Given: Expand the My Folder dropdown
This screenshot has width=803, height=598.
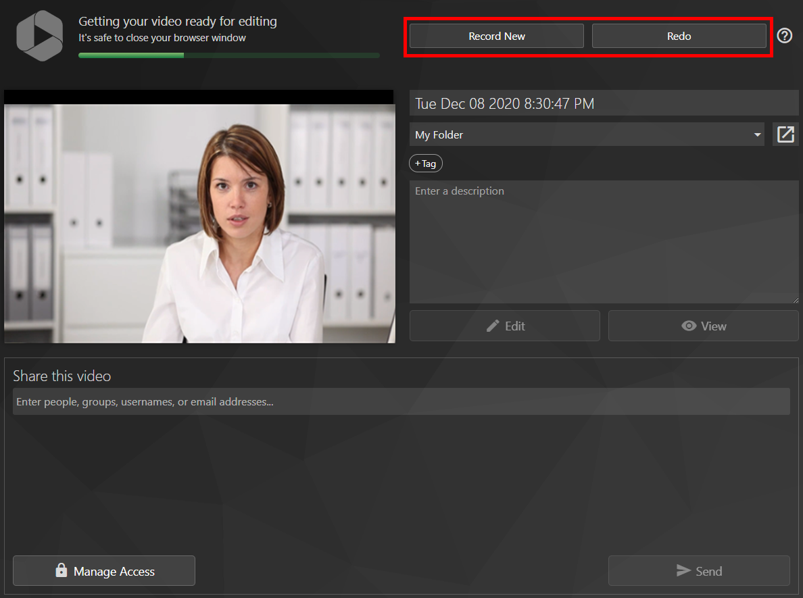Looking at the screenshot, I should (587, 134).
